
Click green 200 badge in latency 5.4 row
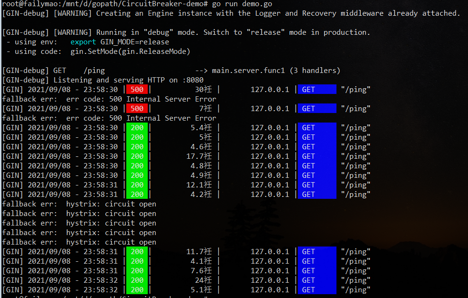click(x=137, y=128)
